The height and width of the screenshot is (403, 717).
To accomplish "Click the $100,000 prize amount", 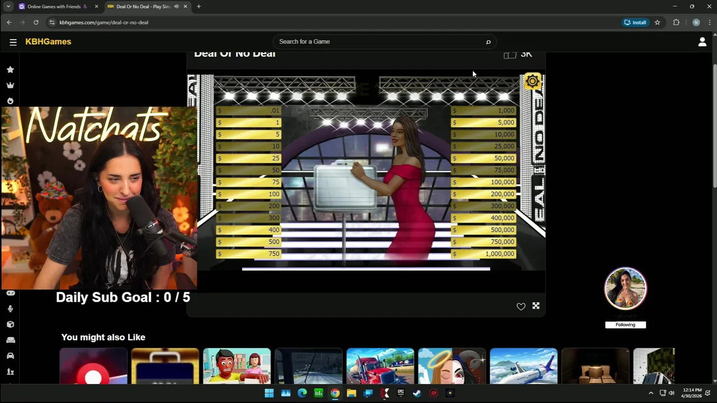I will click(483, 182).
